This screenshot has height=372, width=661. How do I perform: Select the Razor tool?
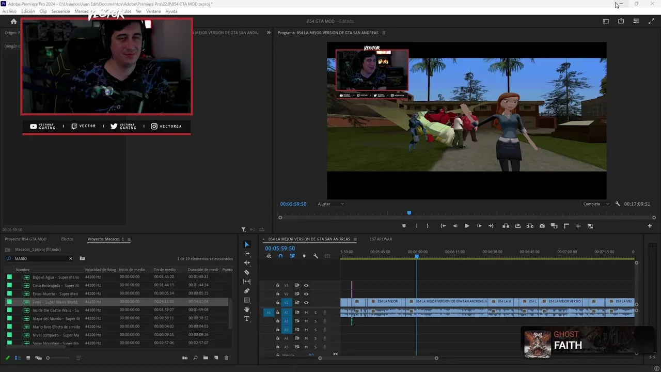click(247, 272)
